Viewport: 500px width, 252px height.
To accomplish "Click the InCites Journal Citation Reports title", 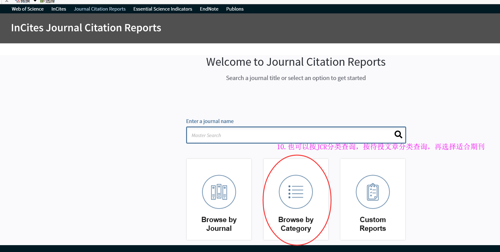I will click(86, 28).
